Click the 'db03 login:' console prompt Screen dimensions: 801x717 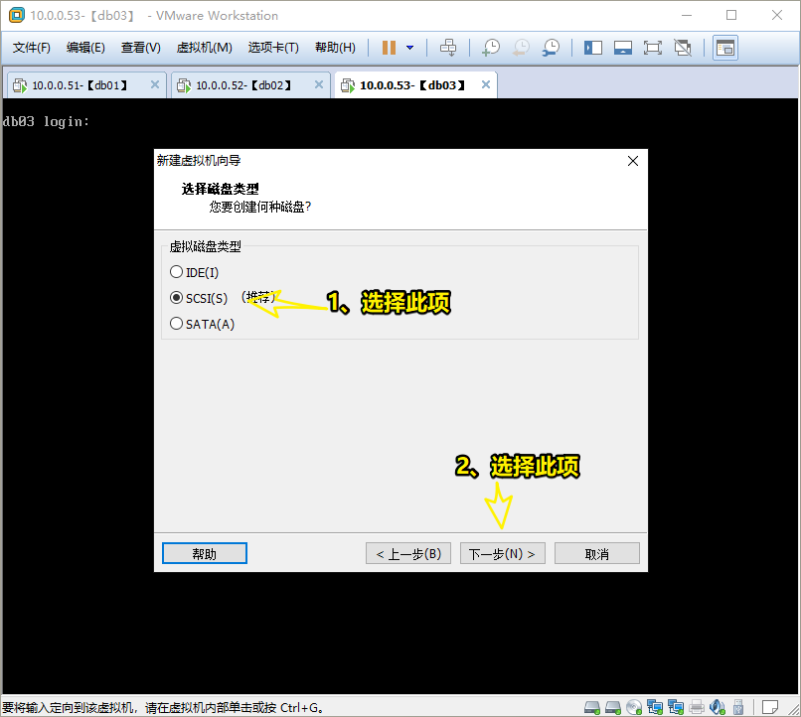point(46,121)
